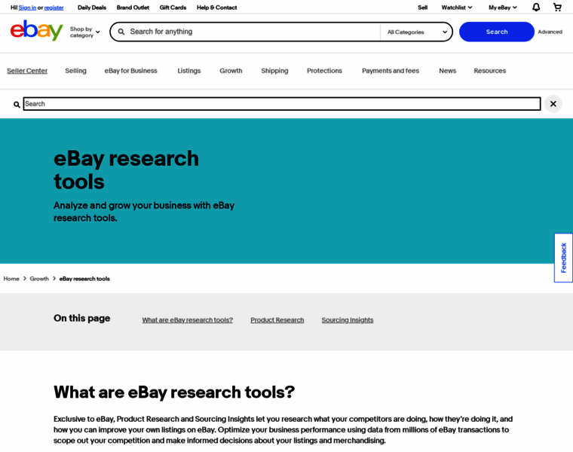The width and height of the screenshot is (573, 452).
Task: Open the Payments and fees menu
Action: [391, 71]
